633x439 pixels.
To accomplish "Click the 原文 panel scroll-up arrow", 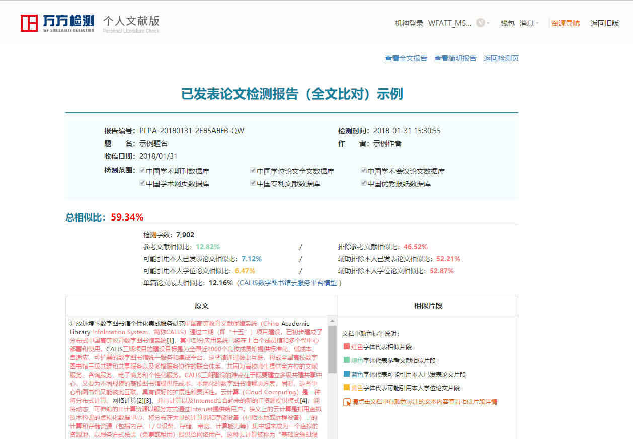I will (x=333, y=320).
